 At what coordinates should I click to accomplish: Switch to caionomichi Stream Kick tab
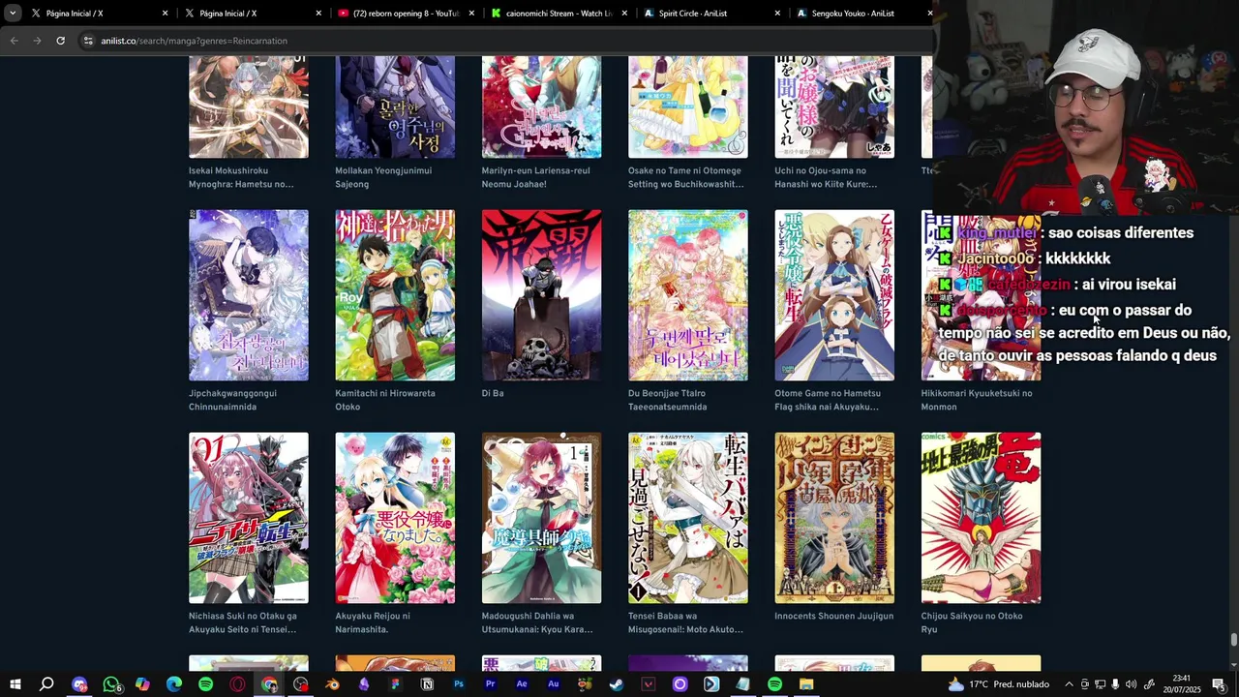coord(559,14)
